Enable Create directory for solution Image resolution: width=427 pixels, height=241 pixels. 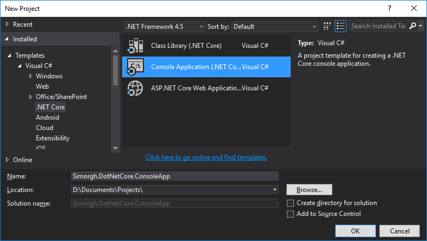290,203
